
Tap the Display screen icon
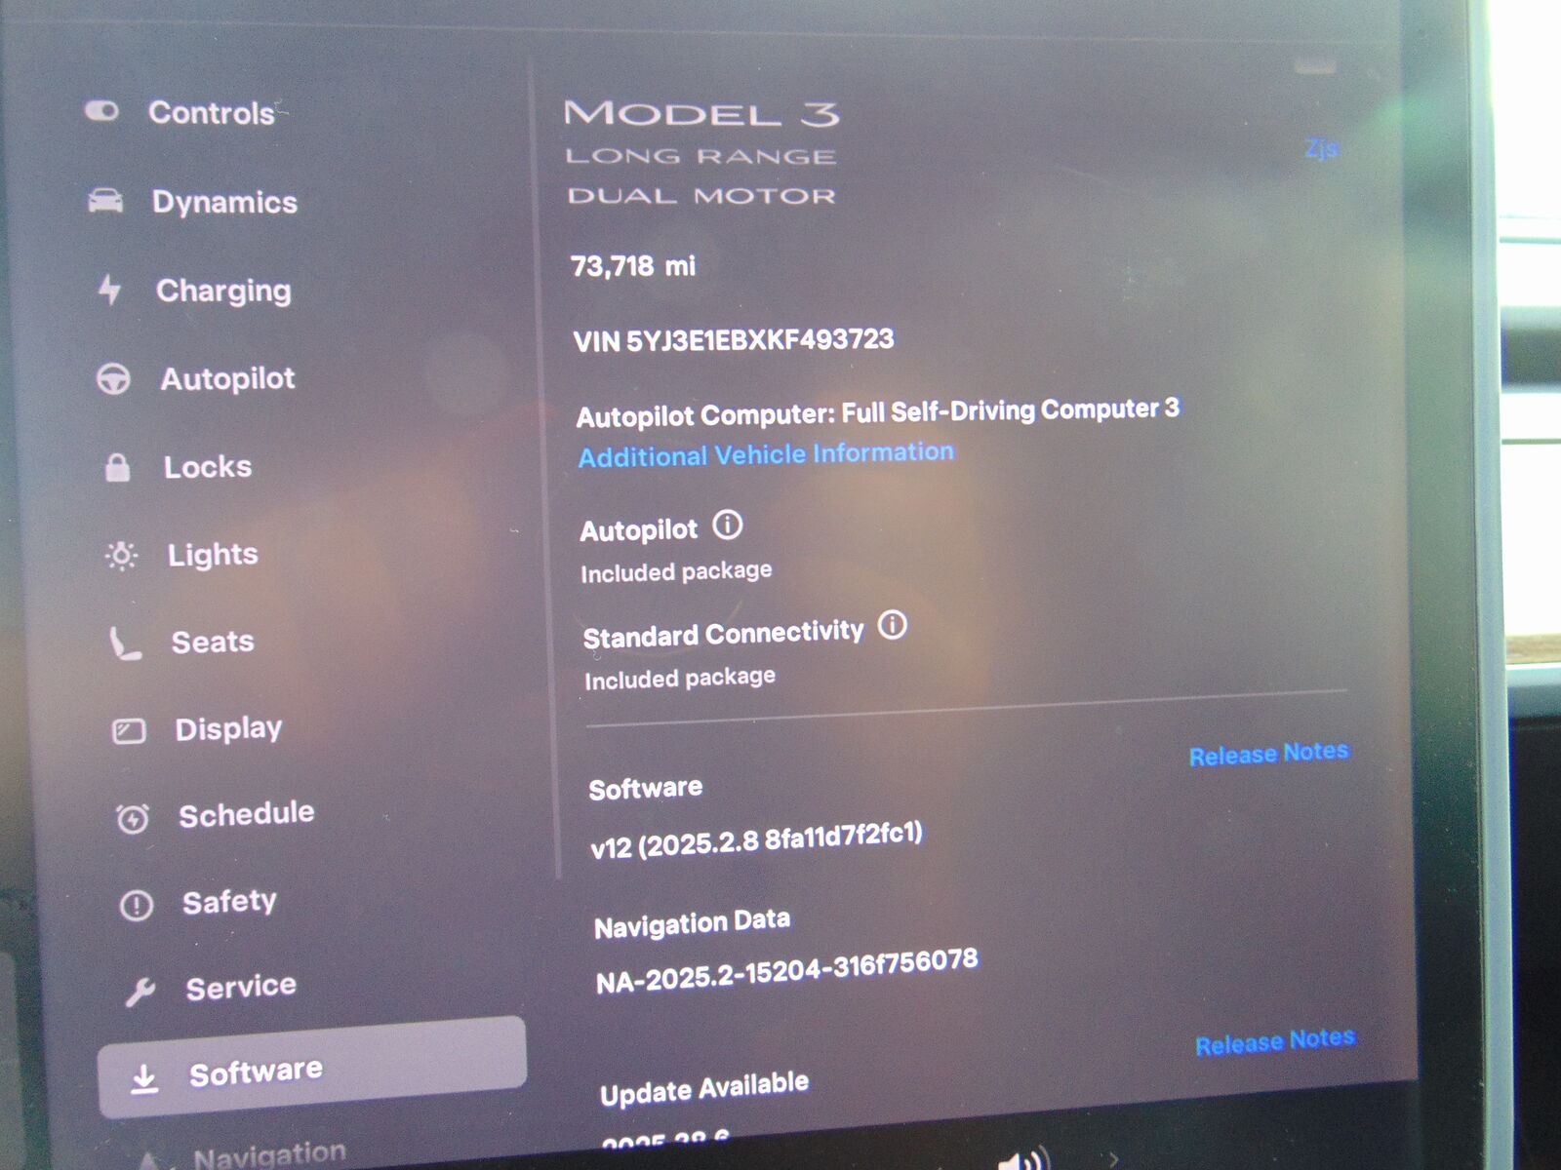[129, 730]
